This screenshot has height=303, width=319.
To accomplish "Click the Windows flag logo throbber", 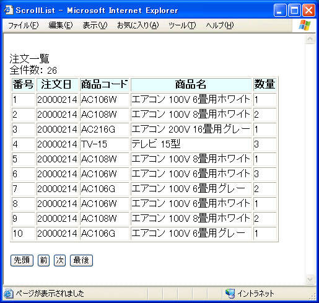I will pos(305,25).
